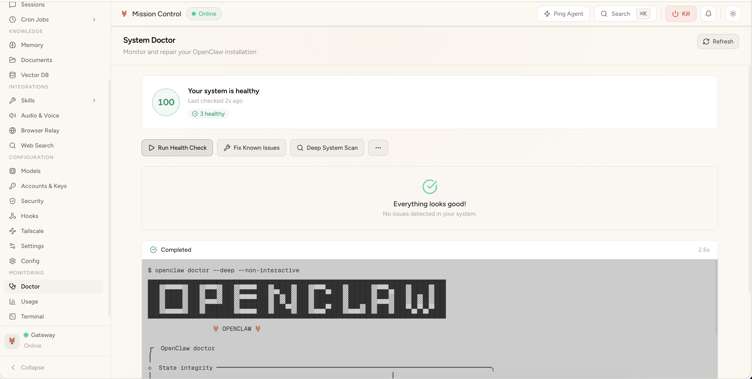Viewport: 752px width, 379px height.
Task: Open the Hooks configuration page
Action: tap(30, 216)
